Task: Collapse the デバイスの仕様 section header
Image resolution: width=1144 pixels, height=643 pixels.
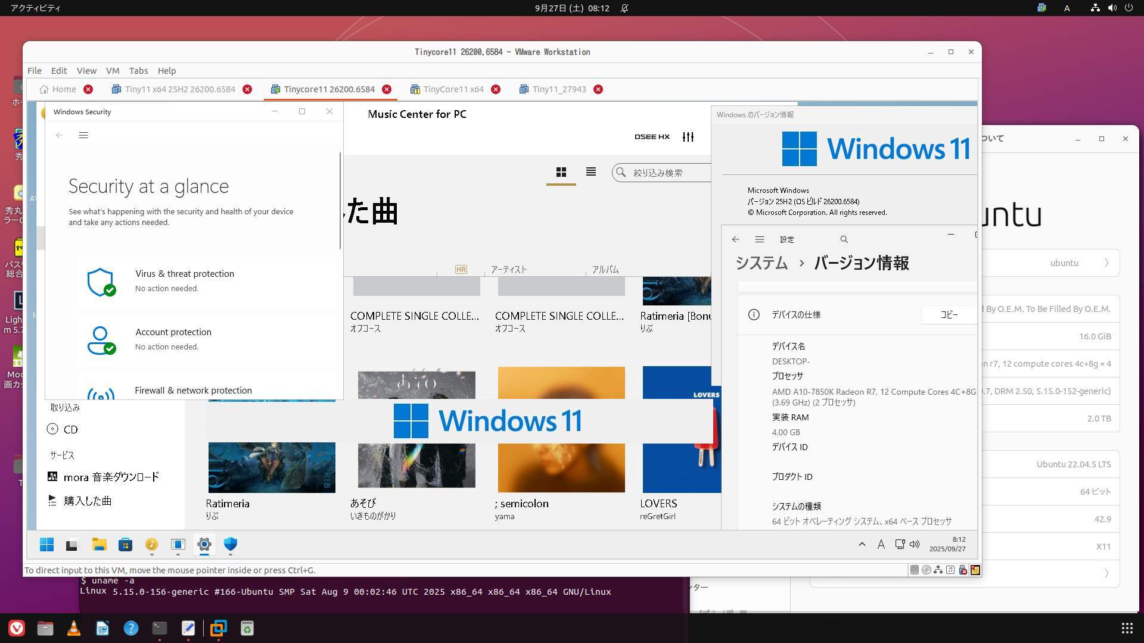Action: click(x=796, y=314)
